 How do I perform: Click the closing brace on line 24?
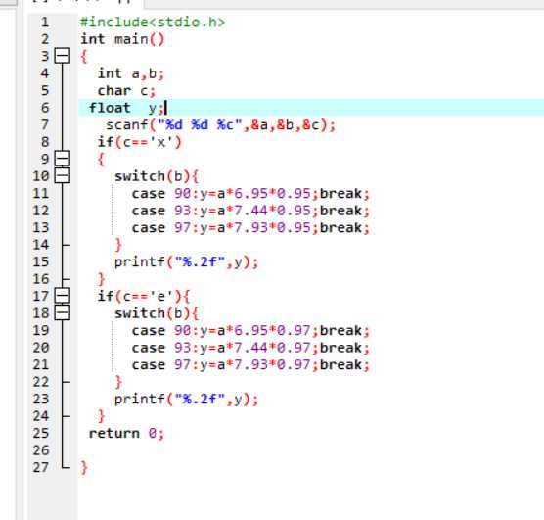pos(101,416)
